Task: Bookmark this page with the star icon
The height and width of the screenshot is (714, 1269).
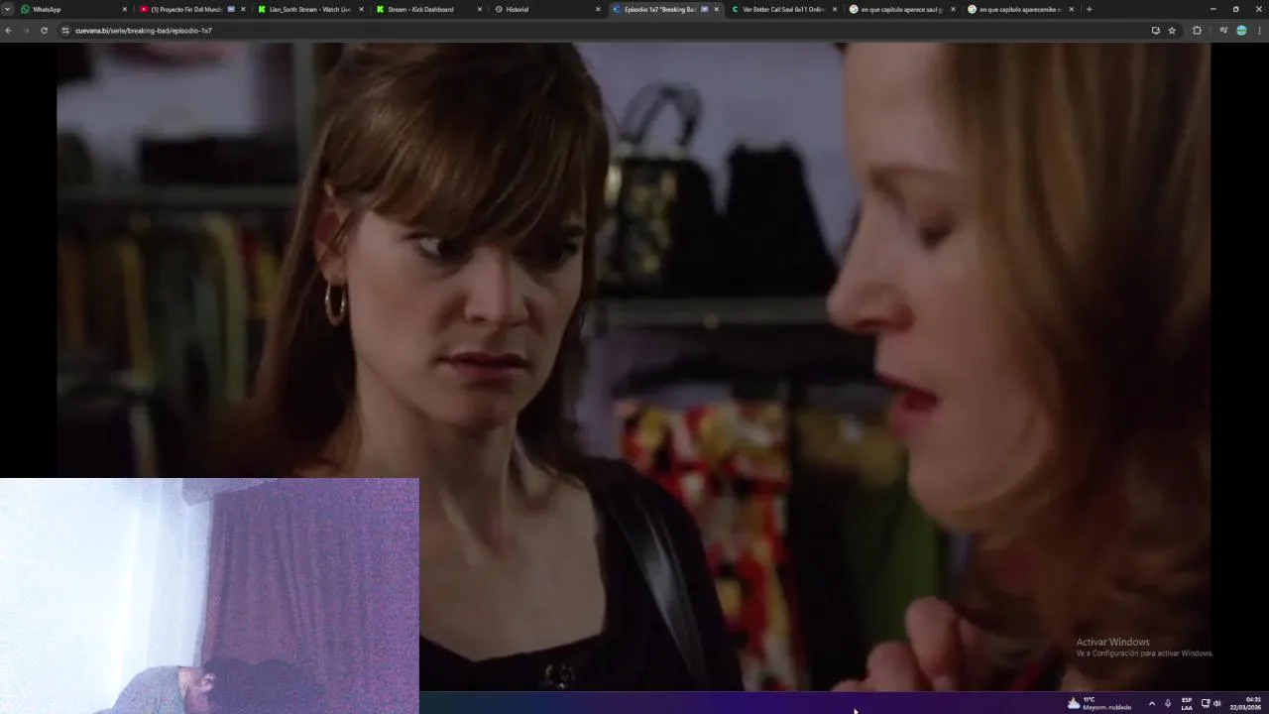Action: 1172,31
